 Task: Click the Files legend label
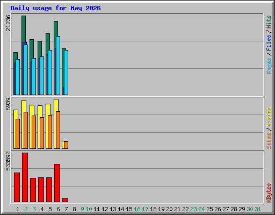[269, 43]
